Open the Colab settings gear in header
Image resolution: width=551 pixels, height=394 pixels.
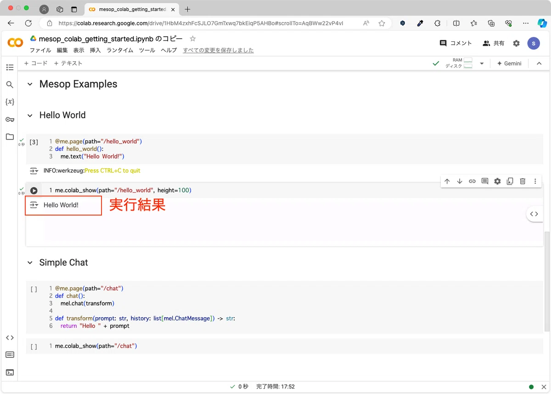[517, 43]
